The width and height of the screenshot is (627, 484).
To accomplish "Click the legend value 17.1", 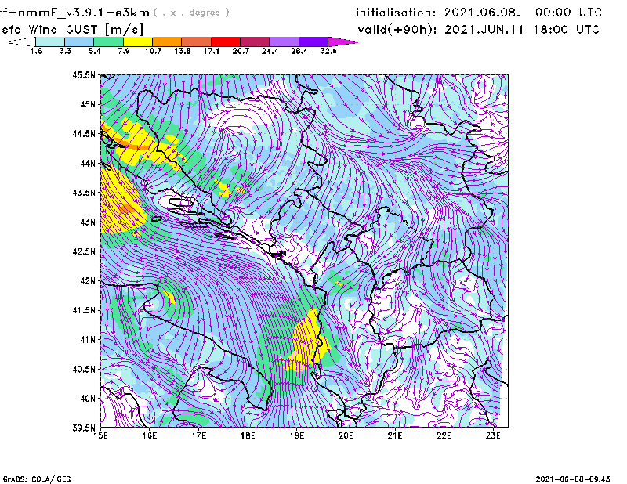I will click(212, 51).
